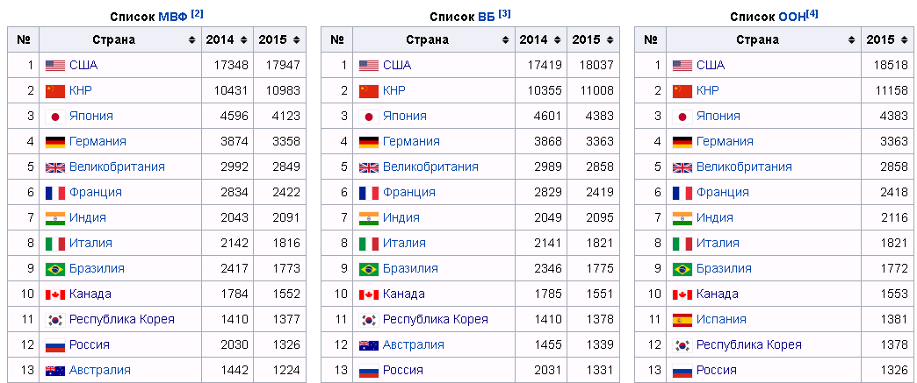The width and height of the screenshot is (917, 383).
Task: Follow reference [4] next to ООН
Action: pyautogui.click(x=812, y=14)
